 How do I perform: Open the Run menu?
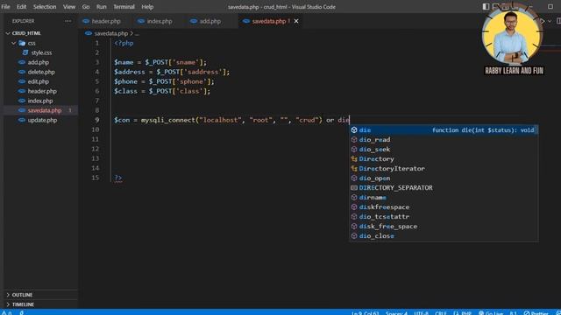click(102, 7)
